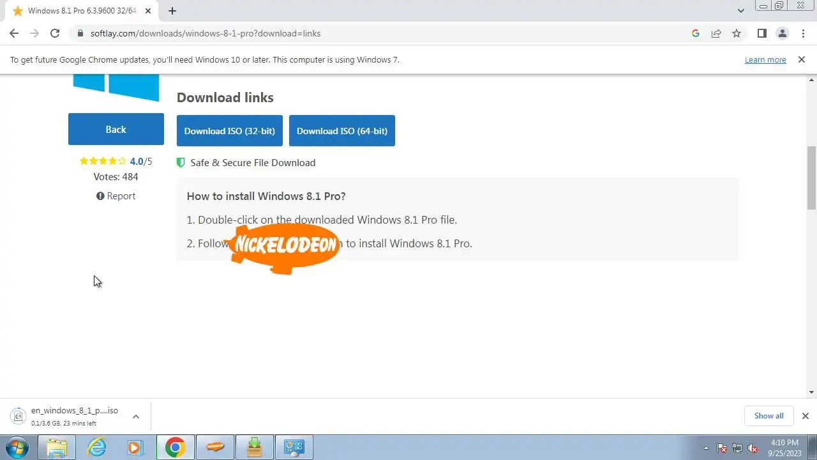This screenshot has height=460, width=817.
Task: Expand the download item options arrow
Action: (136, 417)
